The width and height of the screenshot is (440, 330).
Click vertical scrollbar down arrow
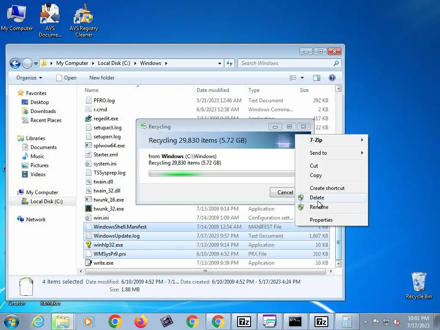pyautogui.click(x=339, y=263)
